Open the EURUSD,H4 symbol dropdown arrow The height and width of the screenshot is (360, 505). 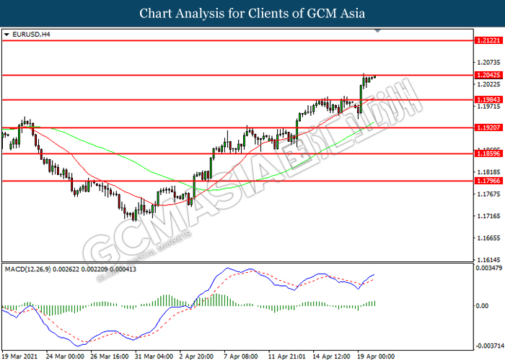click(6, 35)
